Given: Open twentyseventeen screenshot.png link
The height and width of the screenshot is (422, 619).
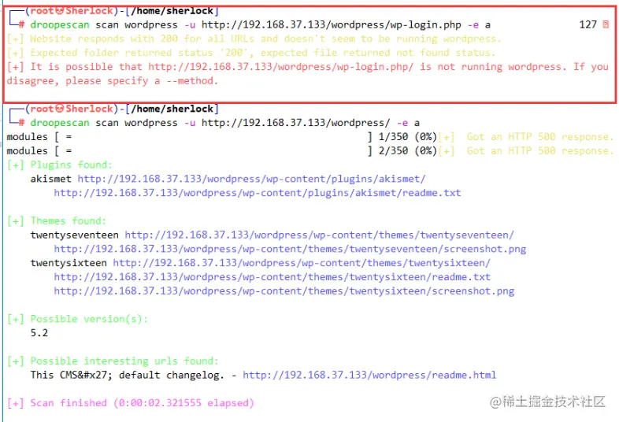Looking at the screenshot, I should [x=290, y=249].
